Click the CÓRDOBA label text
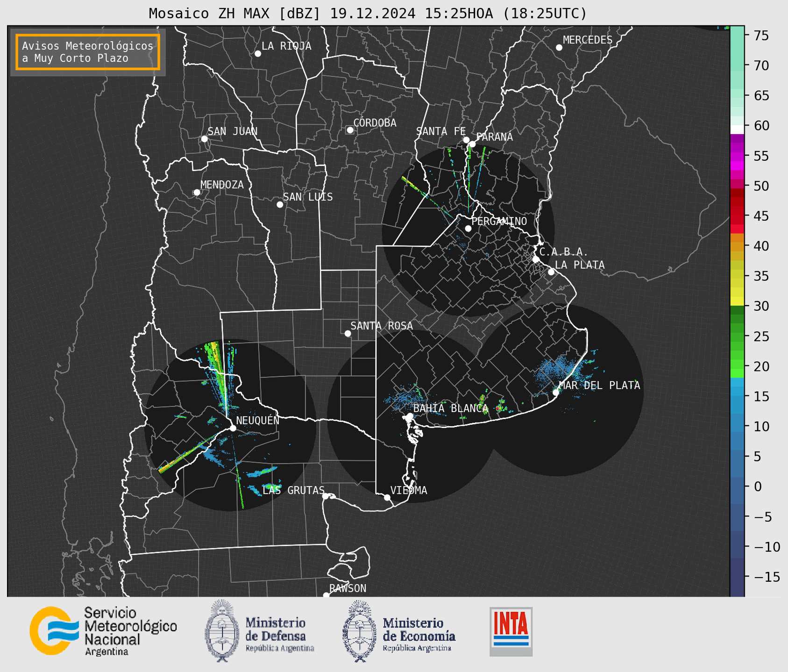The image size is (788, 672). tap(375, 123)
